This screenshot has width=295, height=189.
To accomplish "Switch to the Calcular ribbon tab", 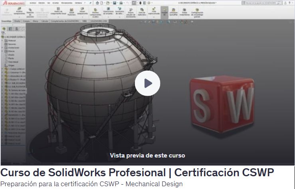I will [x=45, y=21].
